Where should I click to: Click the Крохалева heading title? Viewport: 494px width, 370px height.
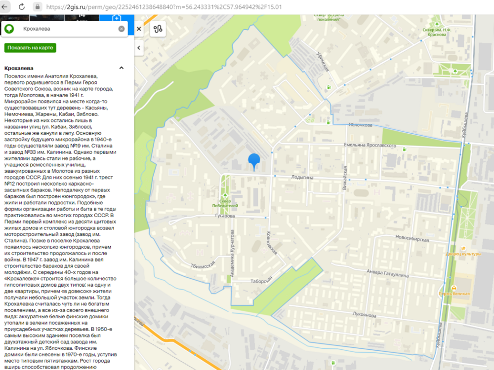(x=19, y=68)
